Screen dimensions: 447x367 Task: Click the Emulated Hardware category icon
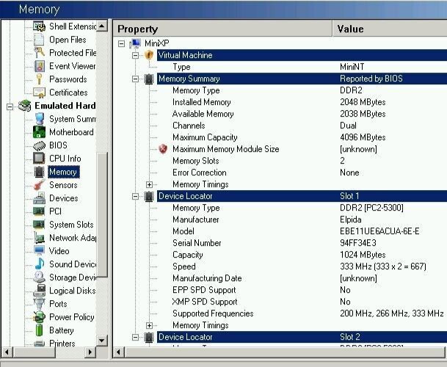point(25,106)
